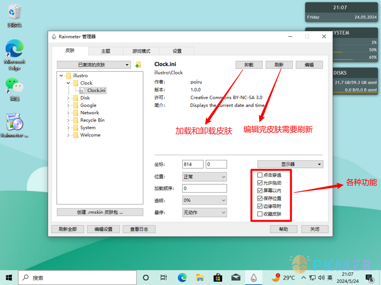
Task: Collapse the illustro tree node
Action: pos(61,75)
